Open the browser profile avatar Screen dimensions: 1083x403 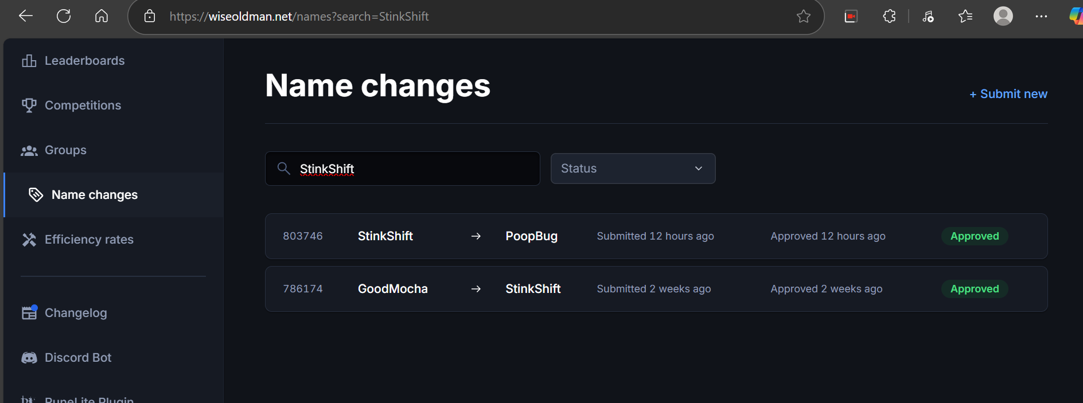[1003, 16]
